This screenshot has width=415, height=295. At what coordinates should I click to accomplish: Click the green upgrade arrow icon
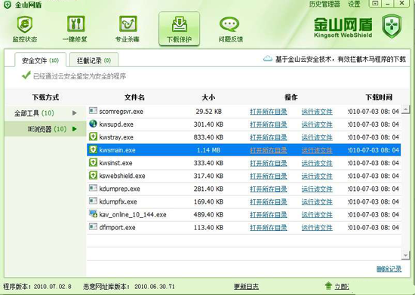tap(328, 286)
